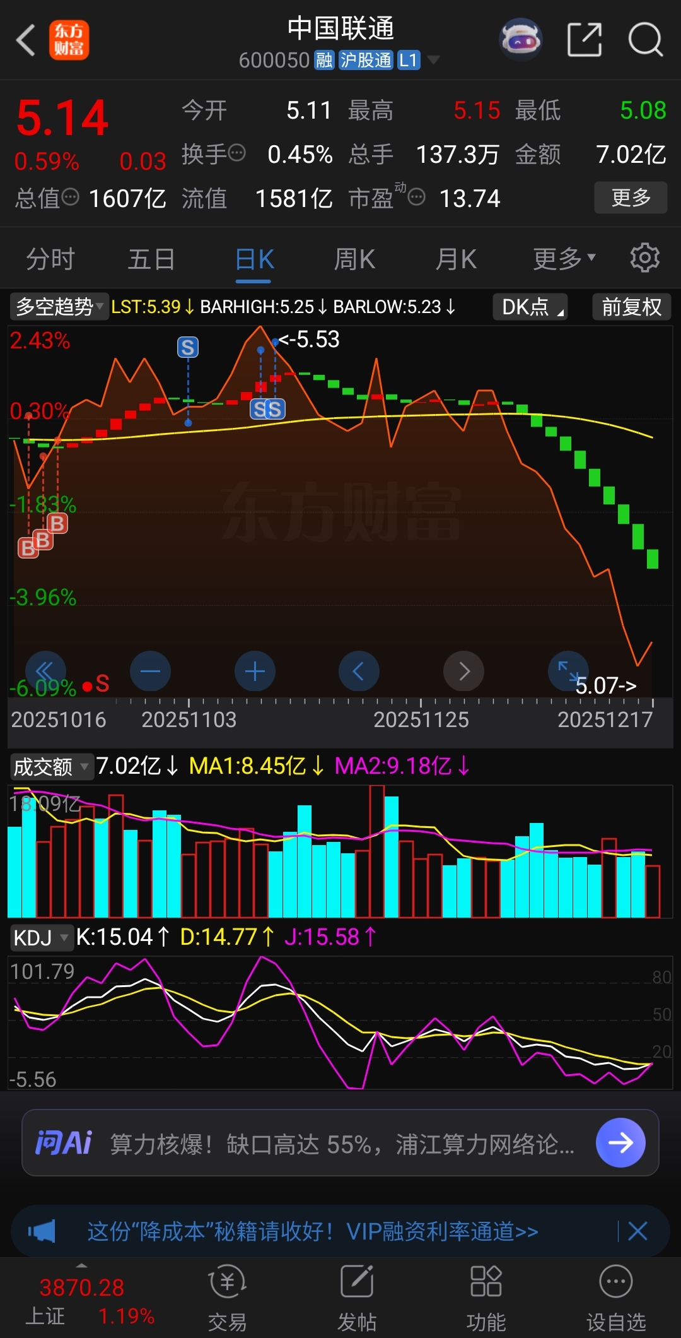Screen dimensions: 681x1338
Task: Tap the 市盈 info face icon
Action: pos(416,198)
